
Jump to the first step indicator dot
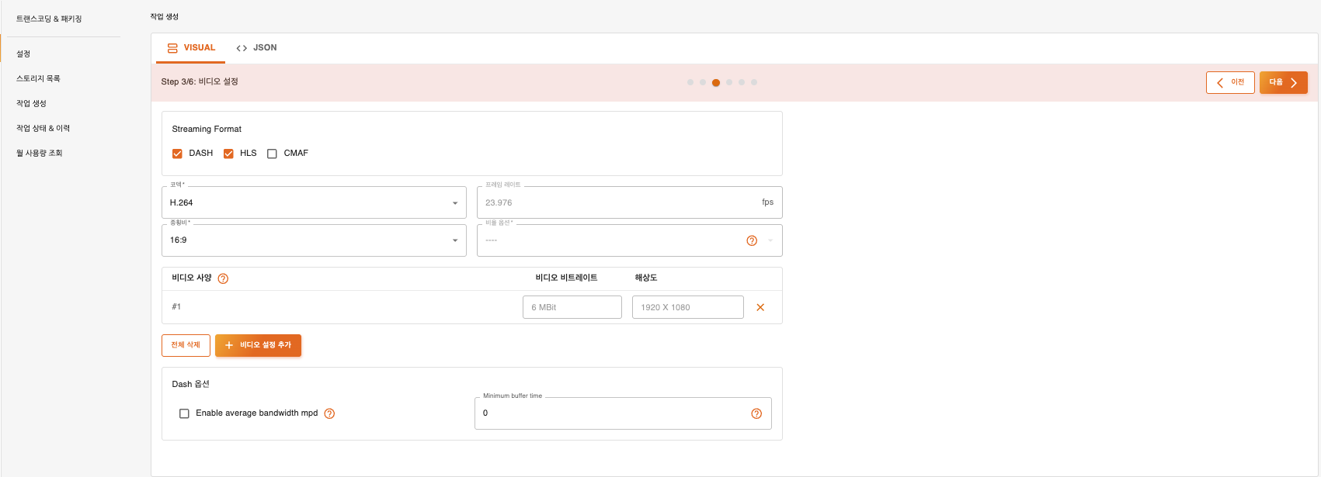[690, 82]
